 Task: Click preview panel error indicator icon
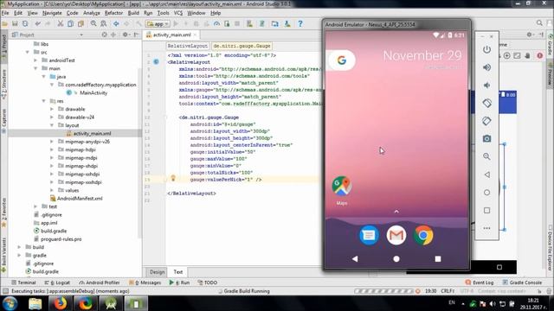point(539,55)
